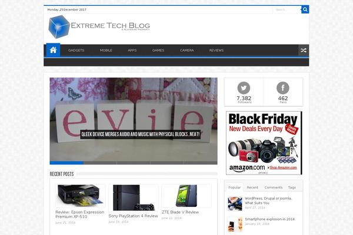Screen dimensions: 353x235
Task: Switch to the Tags tab
Action: 292,187
